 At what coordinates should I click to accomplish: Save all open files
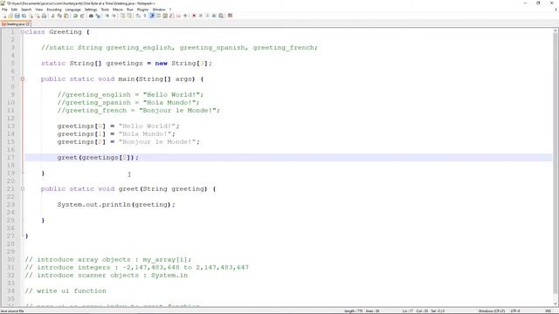click(24, 16)
